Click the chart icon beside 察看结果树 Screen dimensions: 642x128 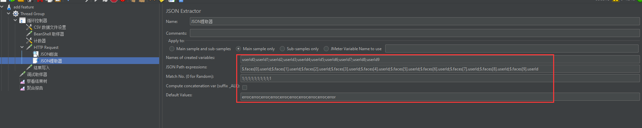click(23, 81)
